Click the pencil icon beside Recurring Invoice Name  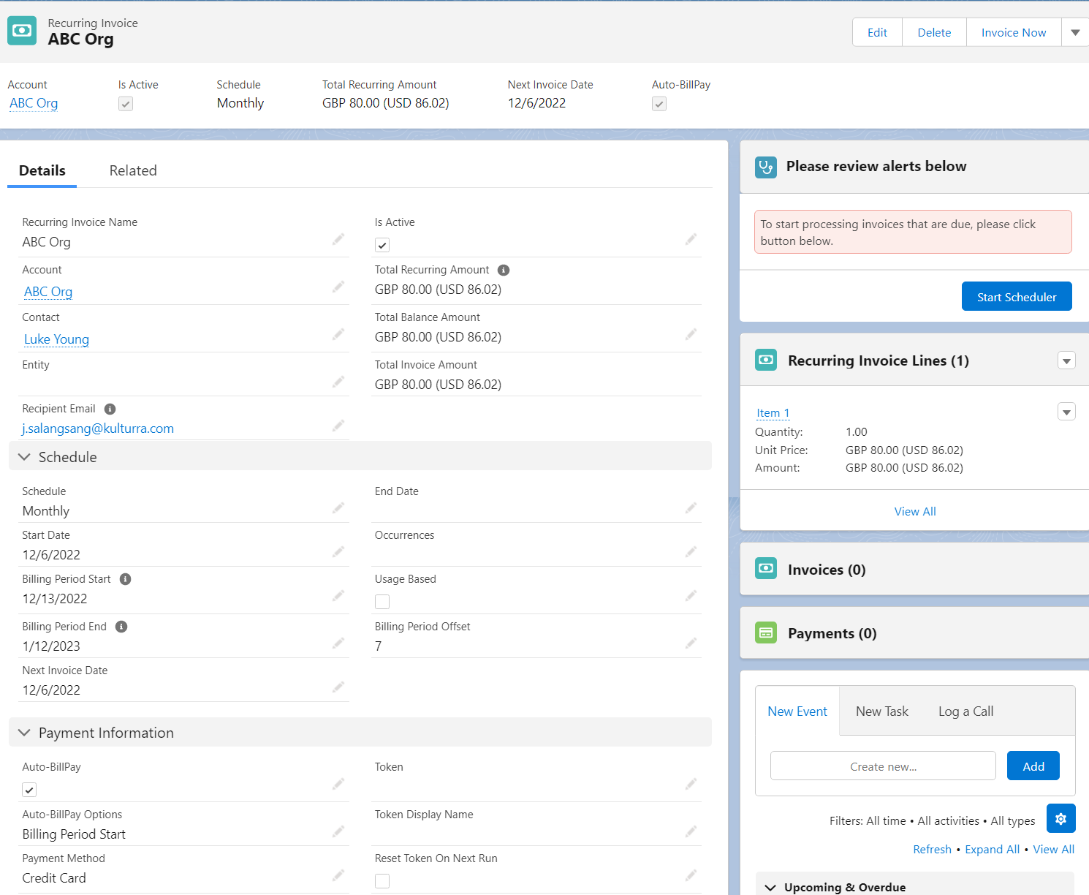click(338, 239)
